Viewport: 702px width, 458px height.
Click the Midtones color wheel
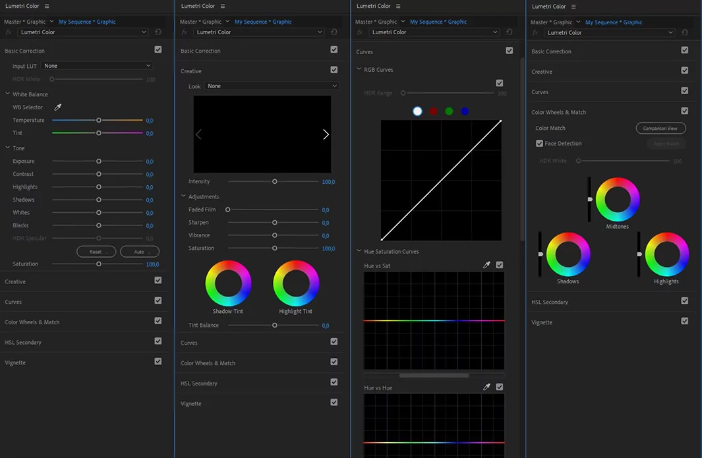(618, 199)
